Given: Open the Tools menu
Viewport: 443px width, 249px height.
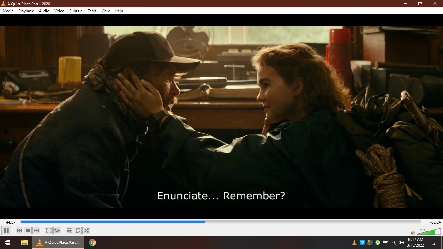Looking at the screenshot, I should click(x=92, y=11).
